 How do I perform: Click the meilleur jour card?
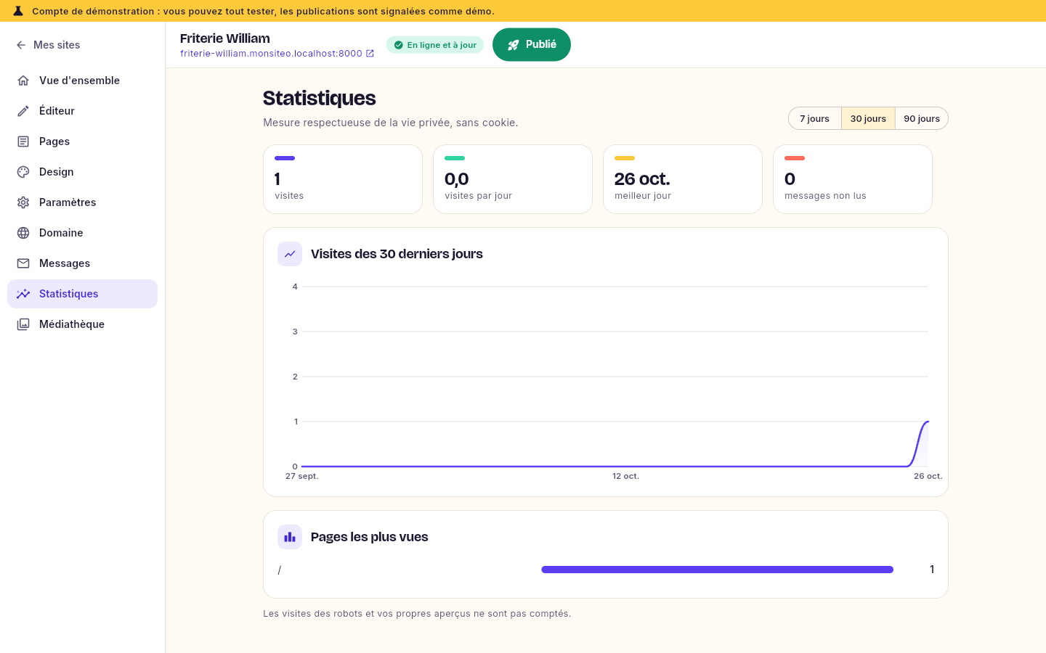tap(683, 179)
